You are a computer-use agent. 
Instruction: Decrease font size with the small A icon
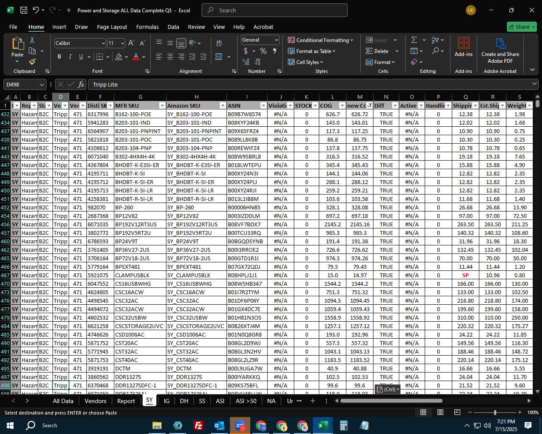click(142, 43)
